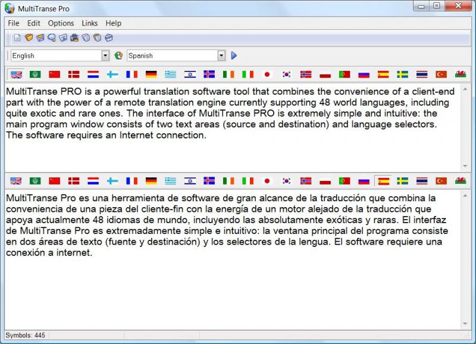The width and height of the screenshot is (476, 344).
Task: Select Israeli flag in the source flag row
Action: [x=190, y=74]
